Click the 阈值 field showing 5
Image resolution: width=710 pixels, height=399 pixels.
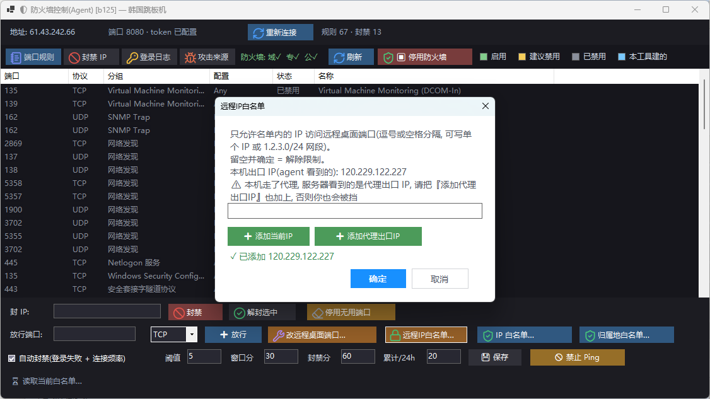[204, 356]
